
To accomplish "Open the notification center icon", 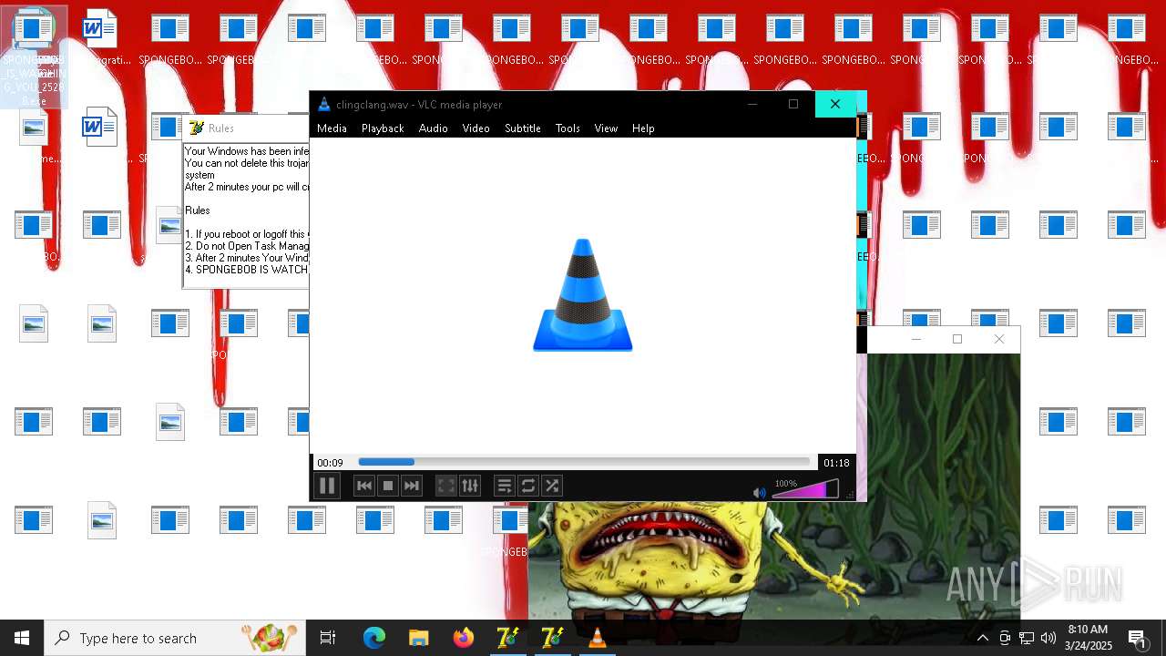I will point(1138,638).
